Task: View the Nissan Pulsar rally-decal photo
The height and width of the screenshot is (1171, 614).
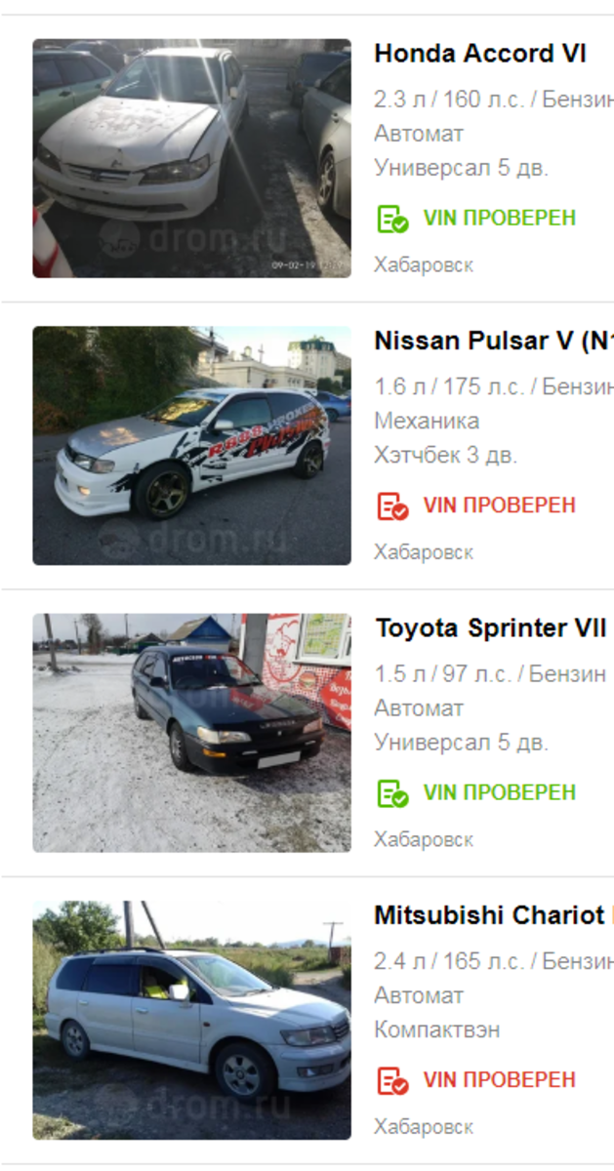Action: click(x=191, y=446)
